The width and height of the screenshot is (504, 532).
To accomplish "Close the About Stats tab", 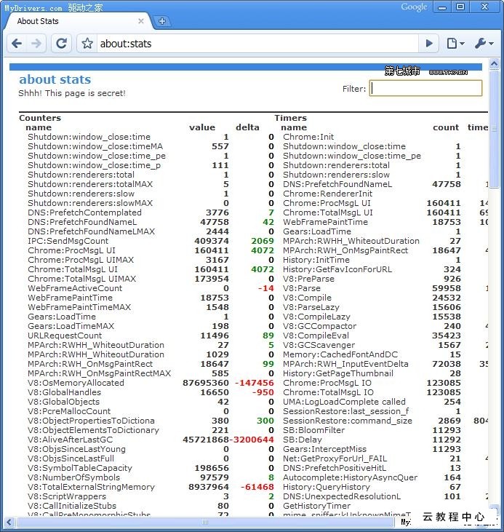I will tap(141, 21).
